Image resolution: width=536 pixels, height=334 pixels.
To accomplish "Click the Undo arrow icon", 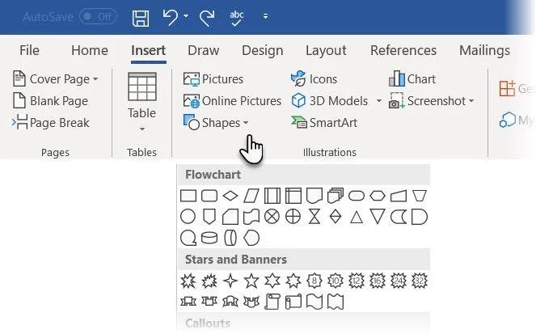I will pos(171,17).
